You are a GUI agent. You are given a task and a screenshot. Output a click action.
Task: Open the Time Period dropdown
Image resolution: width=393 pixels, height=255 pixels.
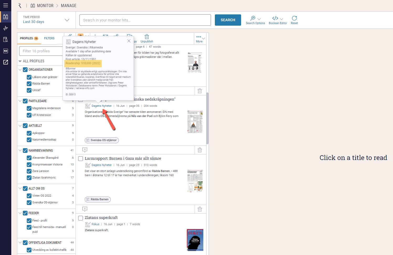coord(46,20)
